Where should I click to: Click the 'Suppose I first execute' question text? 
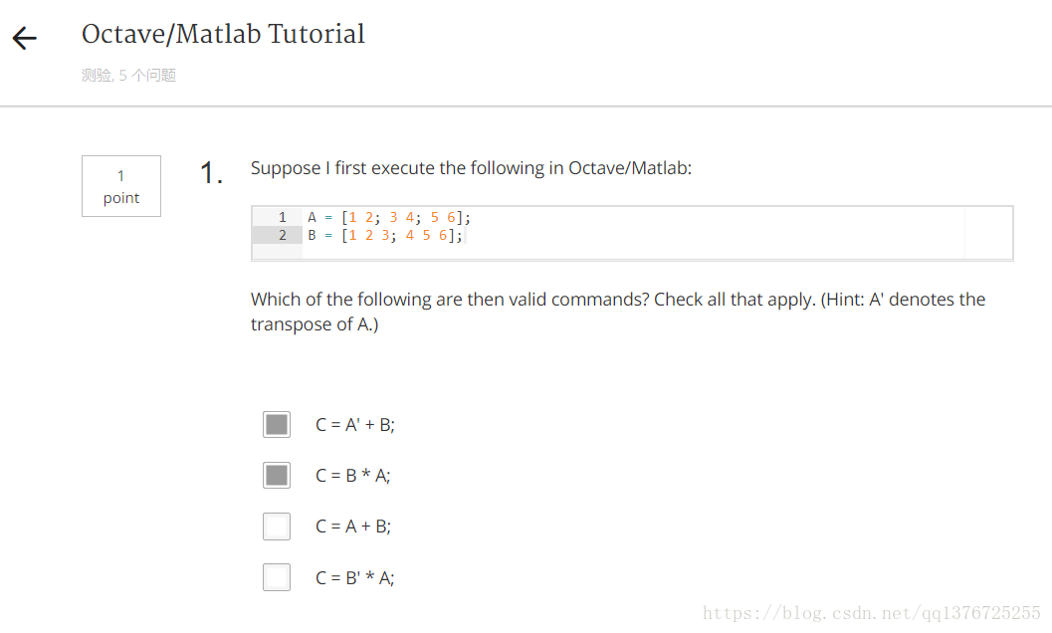coord(471,168)
